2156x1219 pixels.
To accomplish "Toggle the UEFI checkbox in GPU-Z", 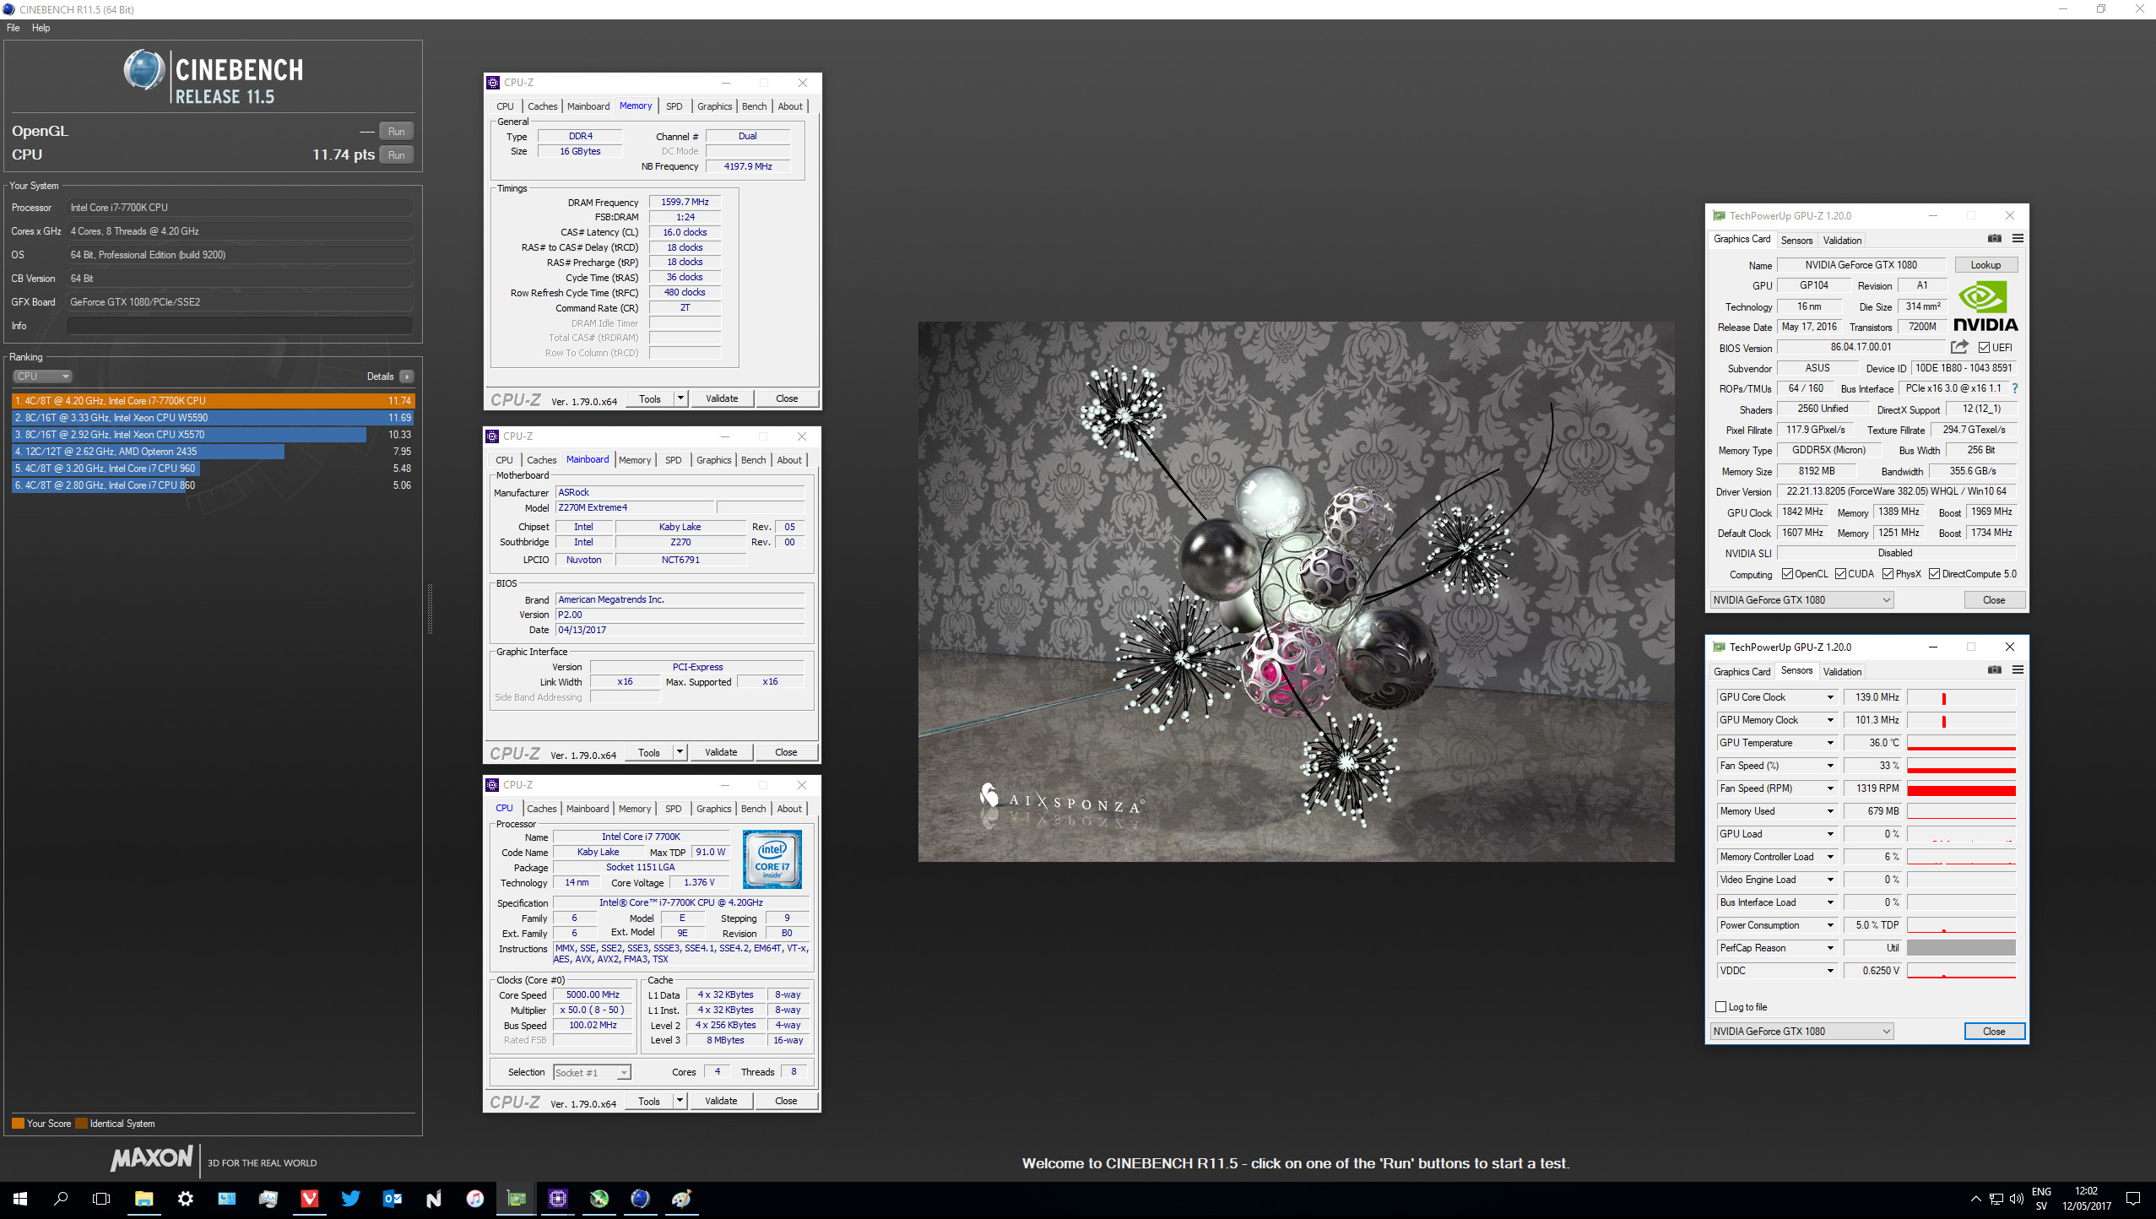I will (x=1984, y=348).
